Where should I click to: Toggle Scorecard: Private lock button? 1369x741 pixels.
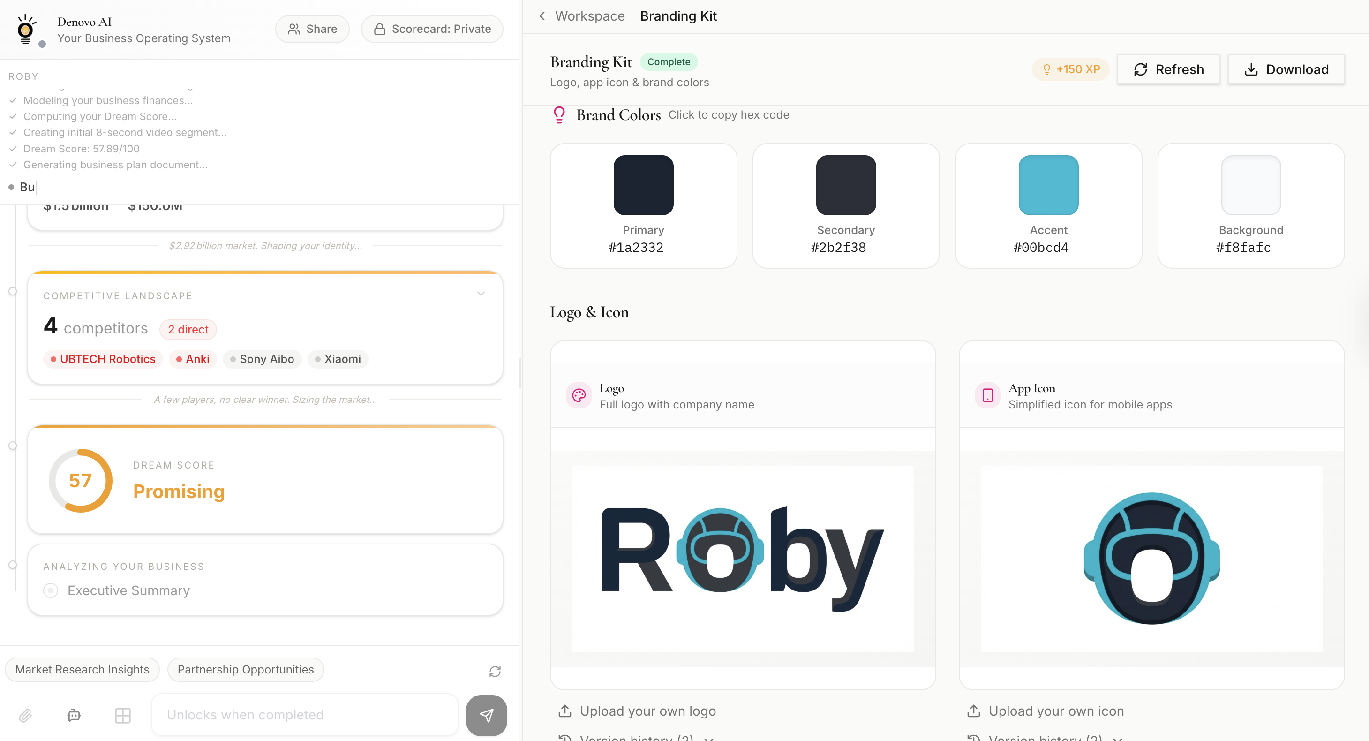(x=431, y=29)
